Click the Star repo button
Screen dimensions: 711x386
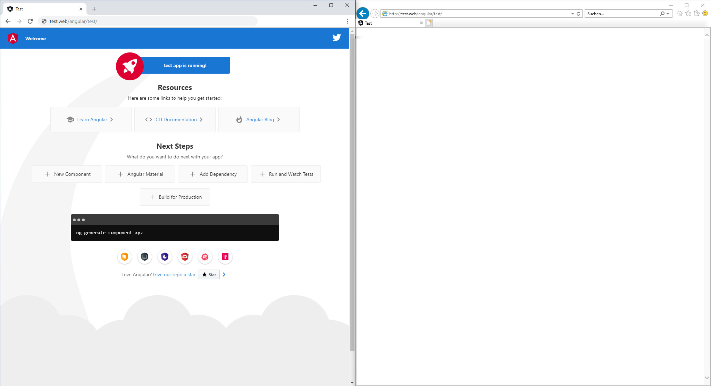pyautogui.click(x=209, y=274)
